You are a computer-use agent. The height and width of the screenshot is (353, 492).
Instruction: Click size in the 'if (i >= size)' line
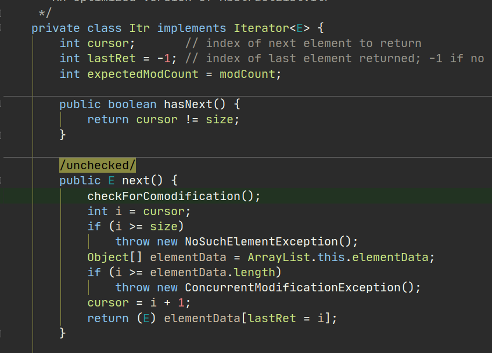163,226
